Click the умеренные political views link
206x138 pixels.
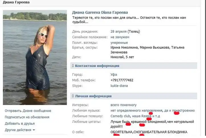119,43
